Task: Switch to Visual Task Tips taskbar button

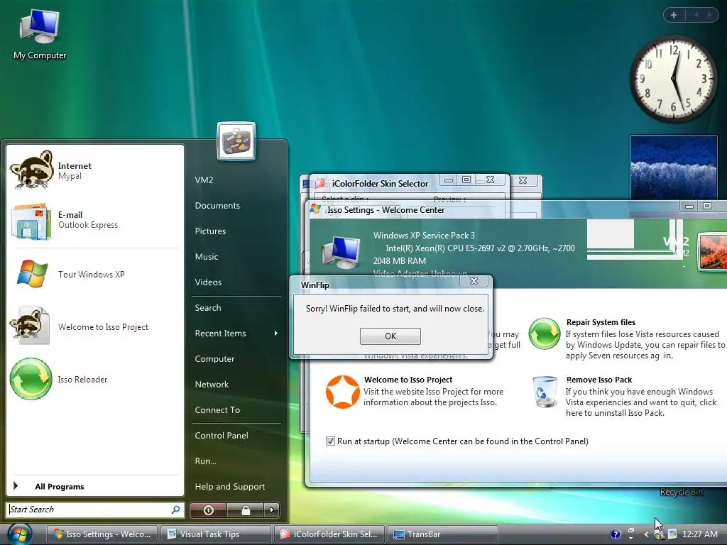Action: click(216, 534)
